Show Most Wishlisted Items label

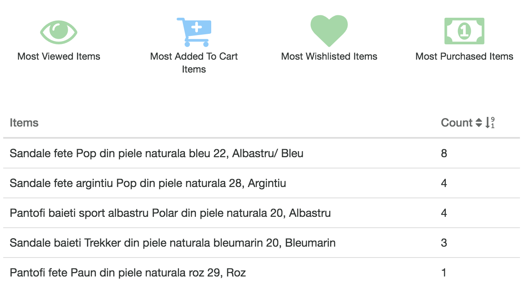tap(329, 56)
